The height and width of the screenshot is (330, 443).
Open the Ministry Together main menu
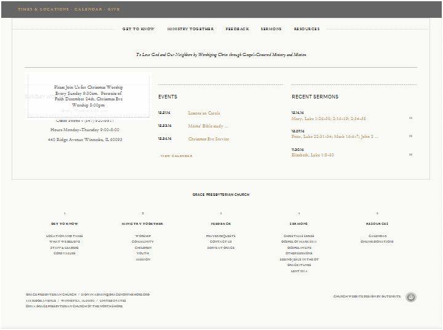[190, 29]
